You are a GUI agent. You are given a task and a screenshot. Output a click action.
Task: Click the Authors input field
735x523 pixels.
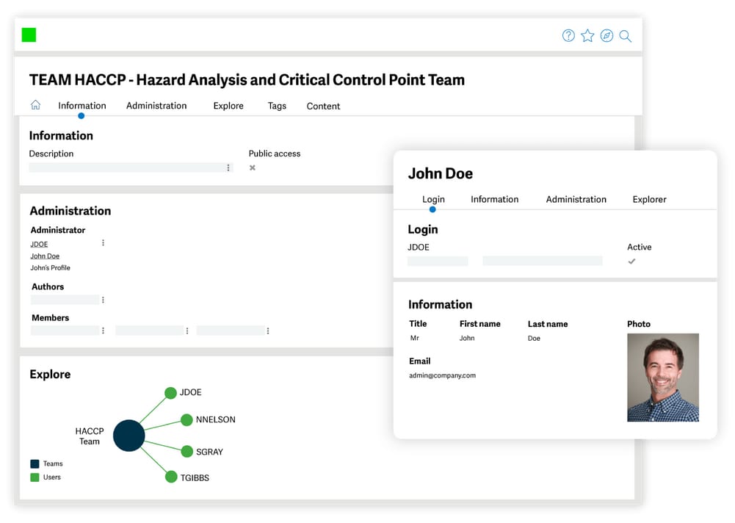[x=65, y=300]
